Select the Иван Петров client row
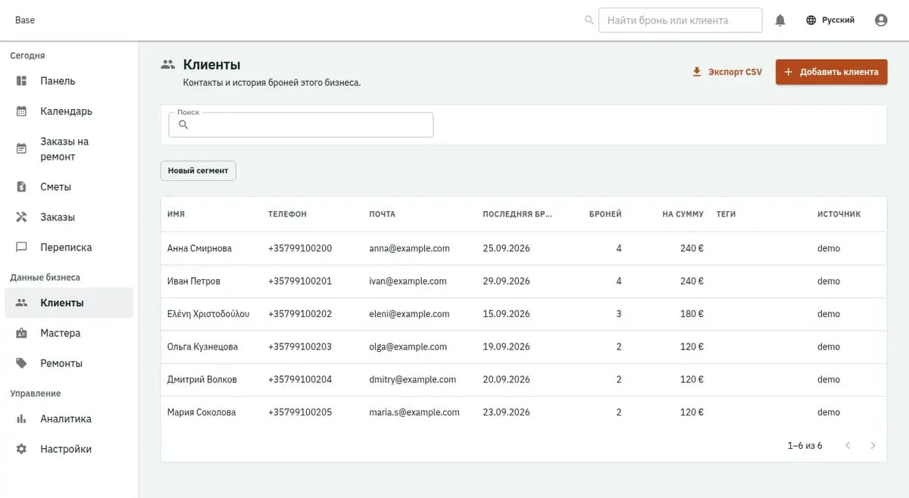This screenshot has height=498, width=909. pyautogui.click(x=523, y=281)
